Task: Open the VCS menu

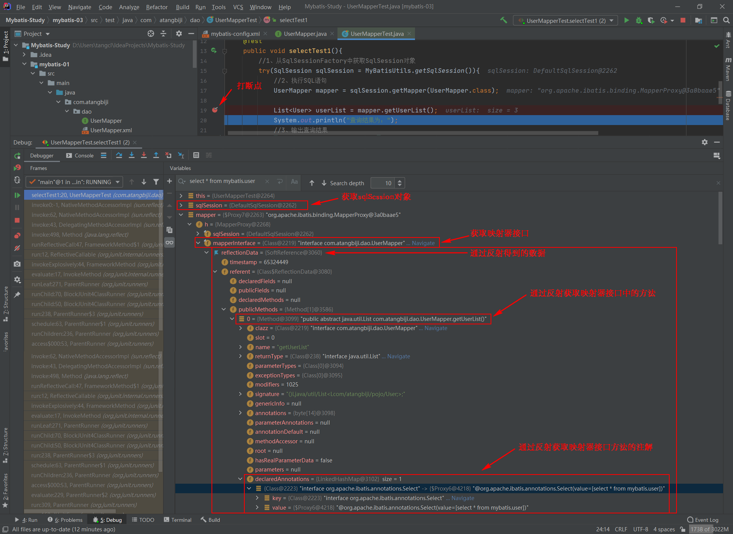Action: click(x=238, y=7)
